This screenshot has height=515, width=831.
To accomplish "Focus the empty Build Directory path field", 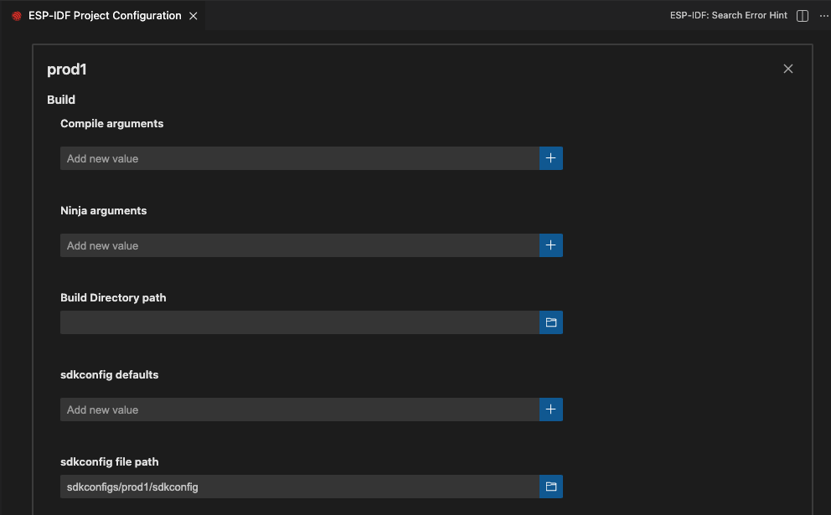I will (299, 322).
